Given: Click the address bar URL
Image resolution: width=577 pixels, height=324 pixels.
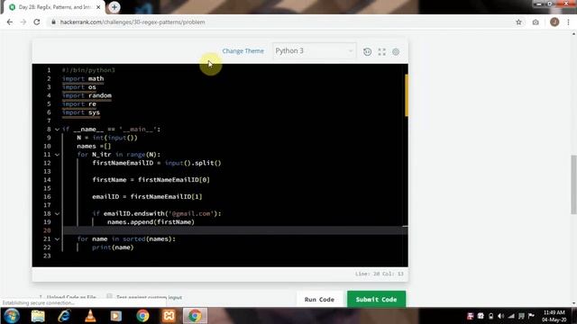Looking at the screenshot, I should click(133, 22).
